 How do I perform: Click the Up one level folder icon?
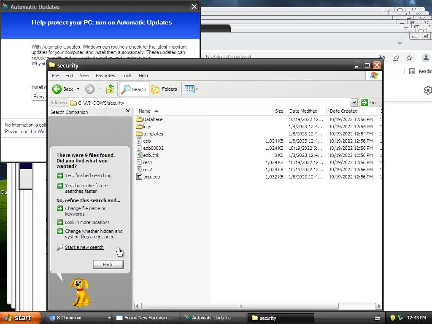tap(110, 89)
